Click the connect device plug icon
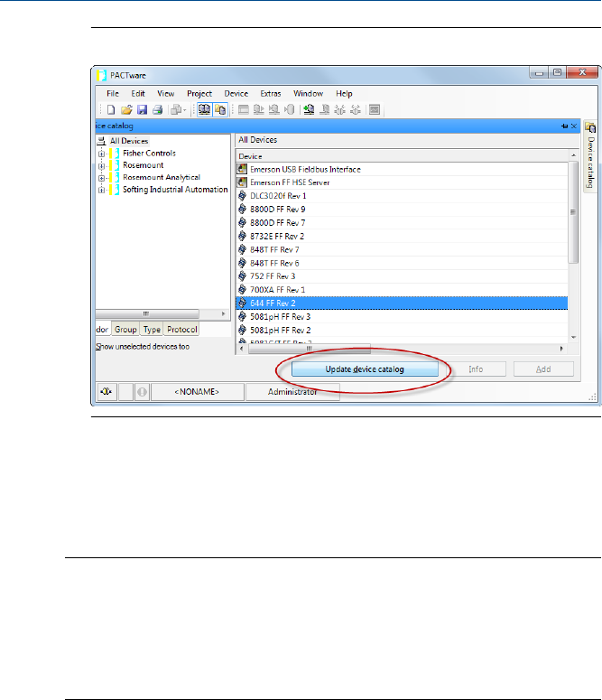The image size is (602, 700). pyautogui.click(x=340, y=110)
